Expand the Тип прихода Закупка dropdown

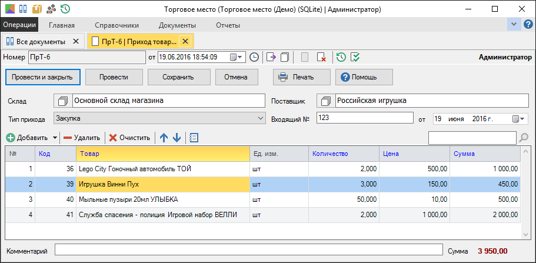(261, 118)
